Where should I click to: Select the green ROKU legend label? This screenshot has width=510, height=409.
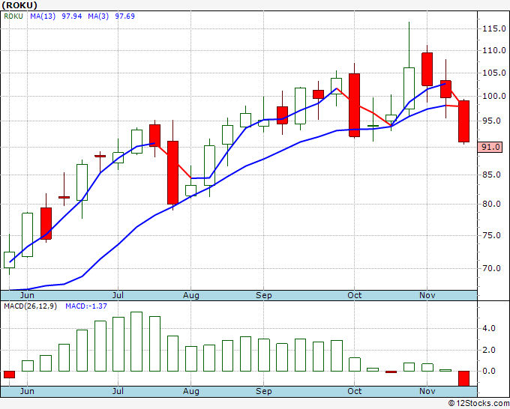click(13, 16)
